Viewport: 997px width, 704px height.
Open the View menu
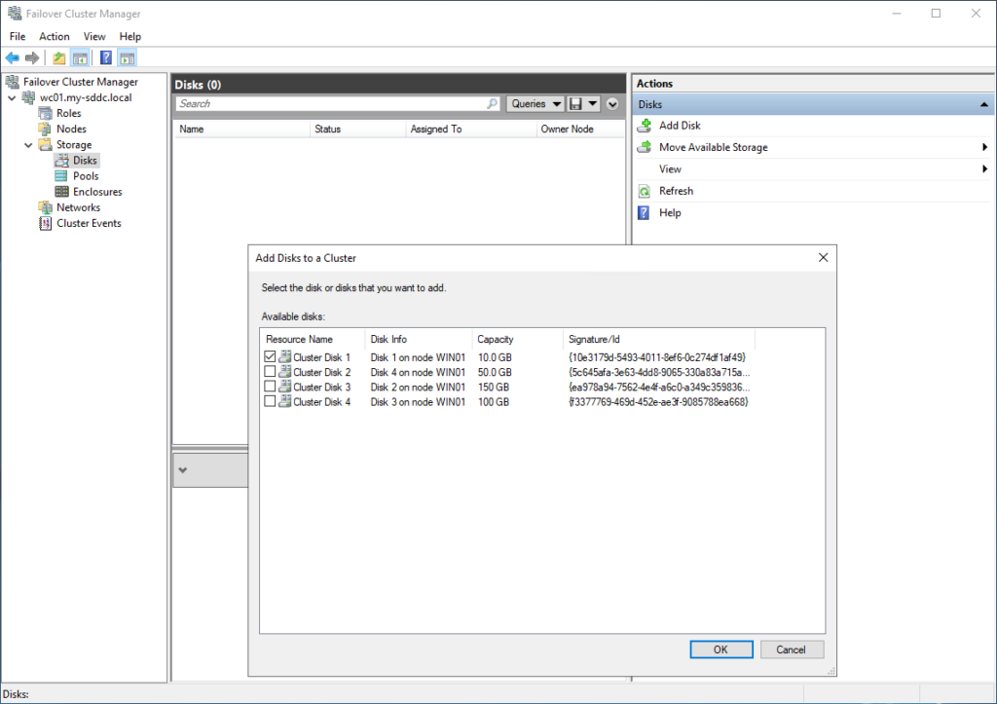pos(94,37)
